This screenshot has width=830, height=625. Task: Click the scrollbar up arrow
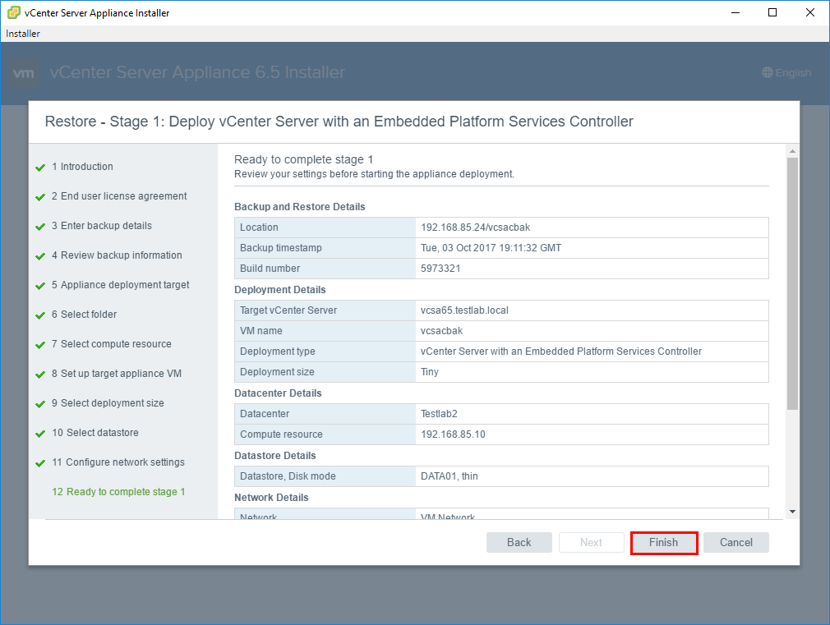click(792, 151)
